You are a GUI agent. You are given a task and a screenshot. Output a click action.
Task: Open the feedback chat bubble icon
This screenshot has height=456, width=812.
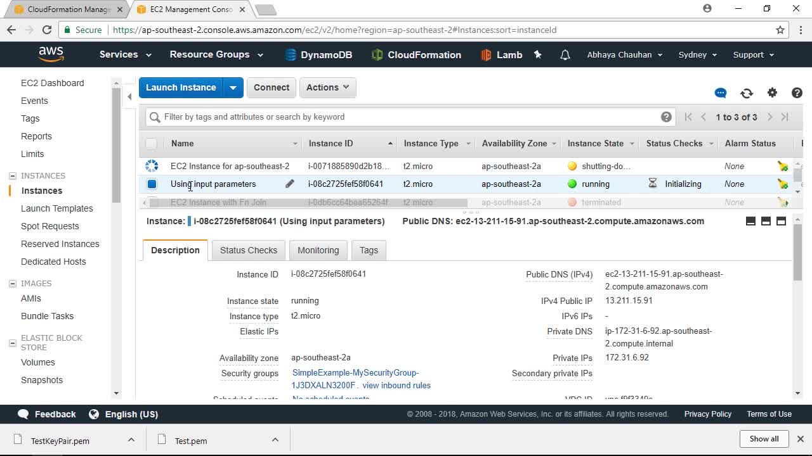tap(721, 93)
